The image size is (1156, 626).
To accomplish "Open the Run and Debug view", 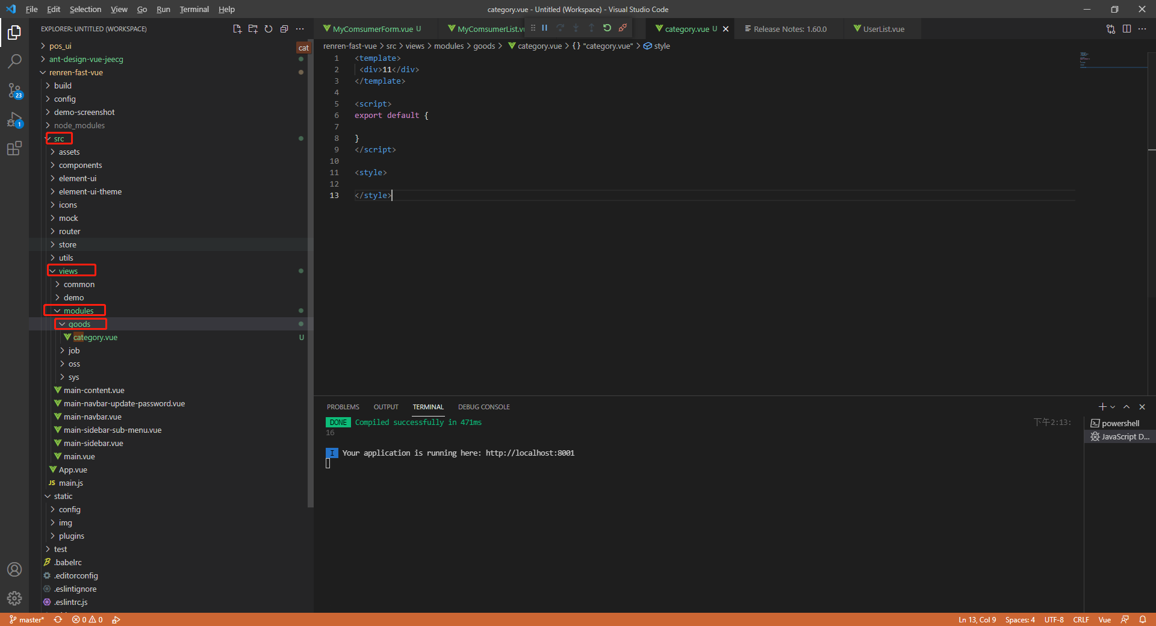I will pyautogui.click(x=14, y=119).
